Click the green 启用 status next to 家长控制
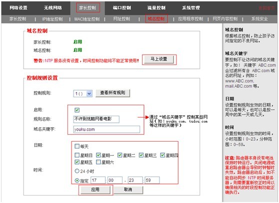Image resolution: width=279 pixels, height=203 pixels. [78, 42]
